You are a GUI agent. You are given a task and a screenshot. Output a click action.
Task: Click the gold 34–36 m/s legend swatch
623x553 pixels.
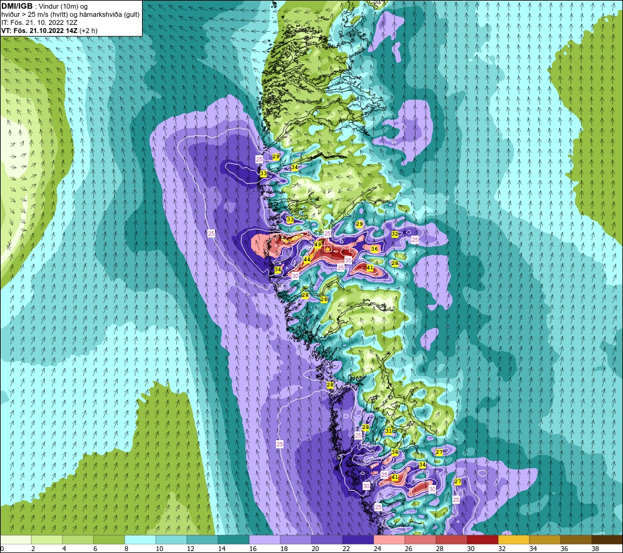(x=545, y=539)
